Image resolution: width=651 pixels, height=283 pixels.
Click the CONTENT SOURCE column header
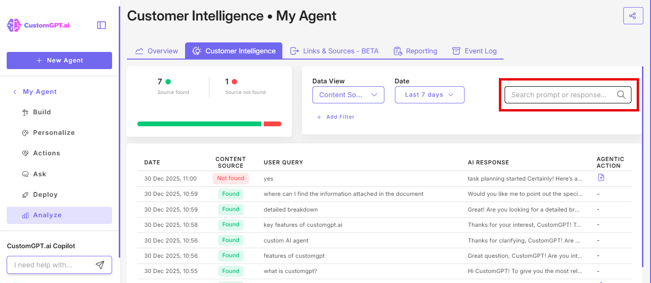pos(230,162)
